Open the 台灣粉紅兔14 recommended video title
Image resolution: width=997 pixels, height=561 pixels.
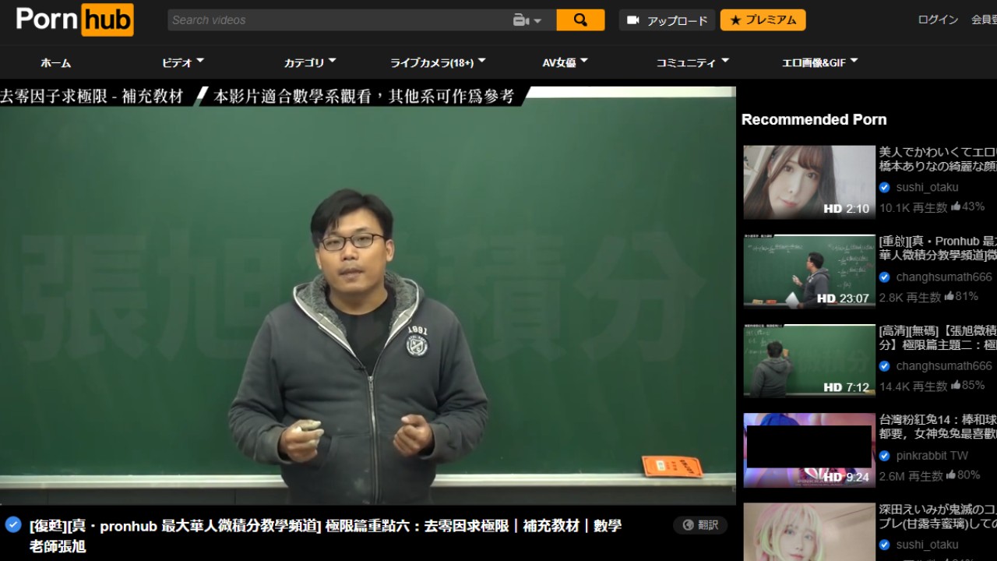tap(938, 428)
